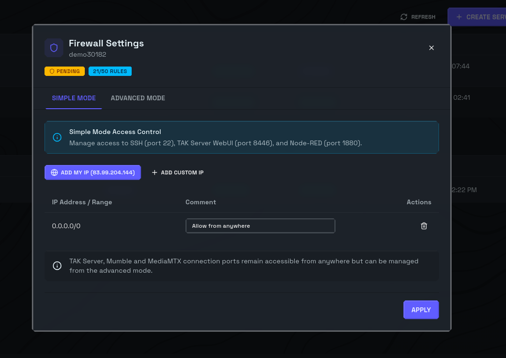This screenshot has width=506, height=358.
Task: Click the Refresh circular arrows icon
Action: [404, 17]
